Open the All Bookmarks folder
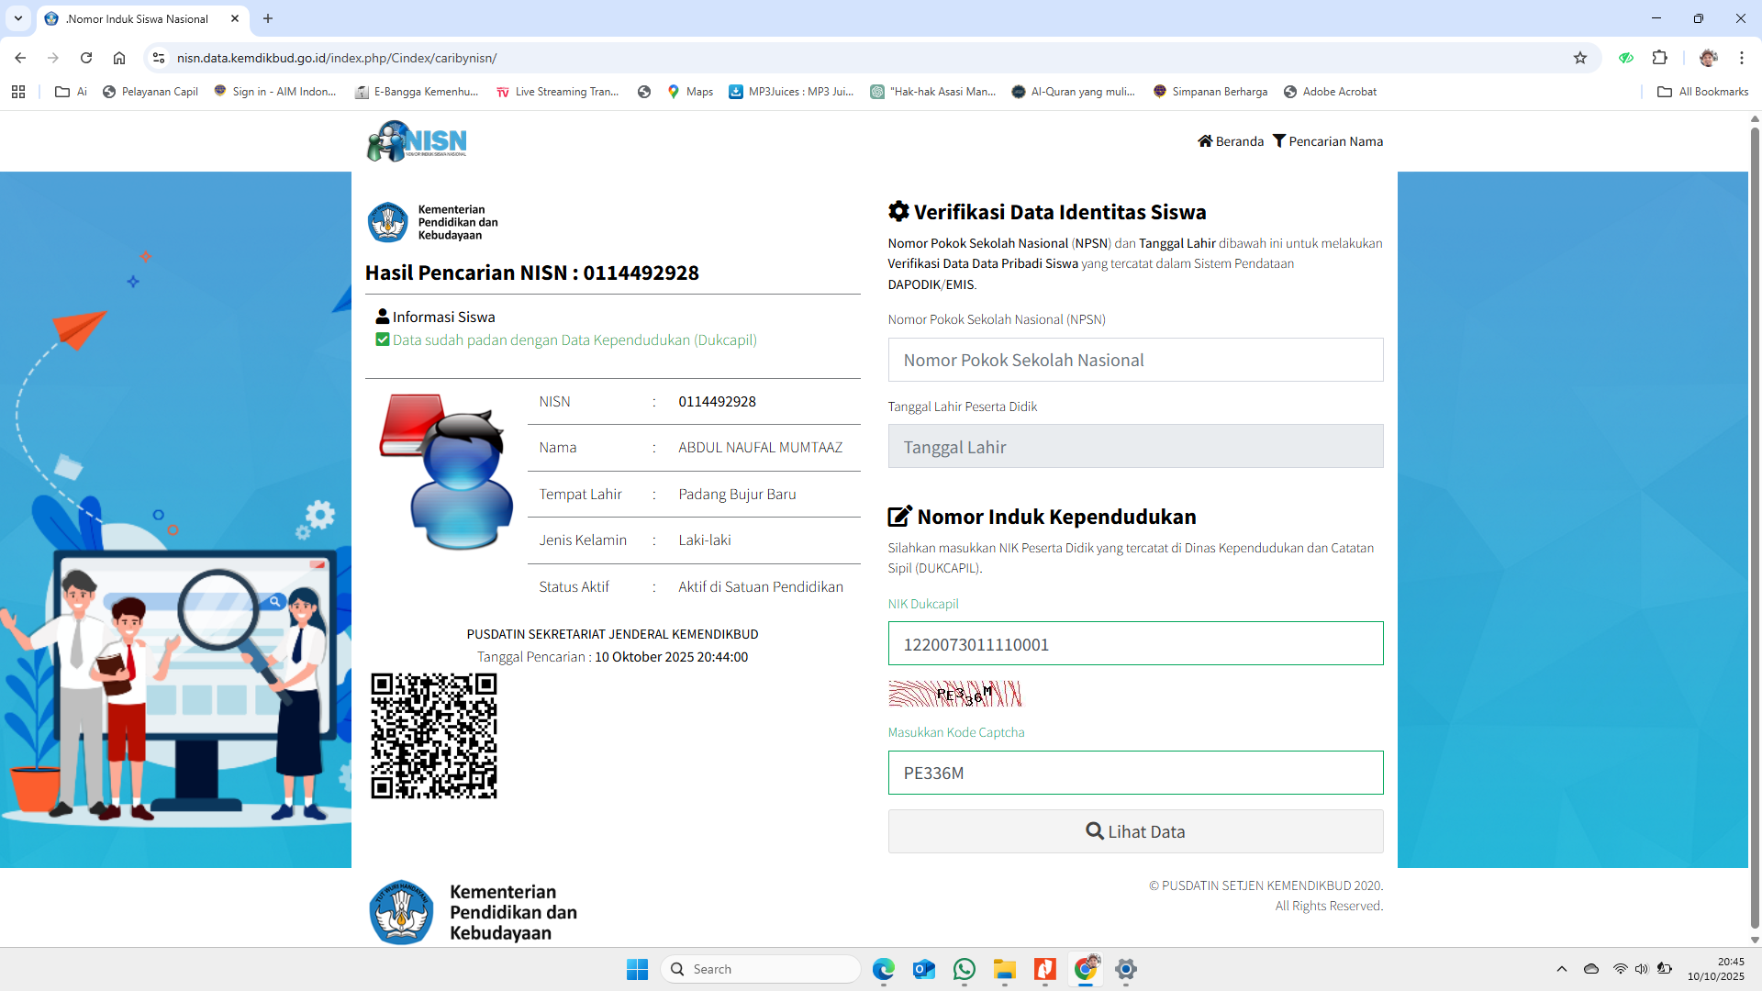Image resolution: width=1762 pixels, height=991 pixels. pyautogui.click(x=1702, y=92)
